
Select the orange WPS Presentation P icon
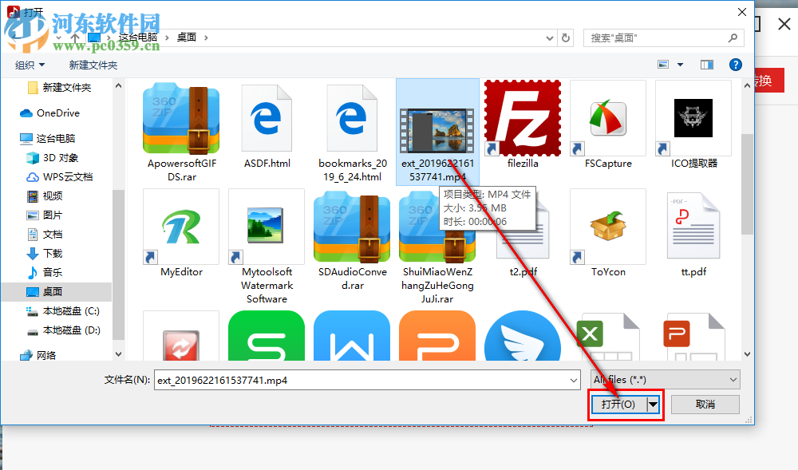[437, 336]
